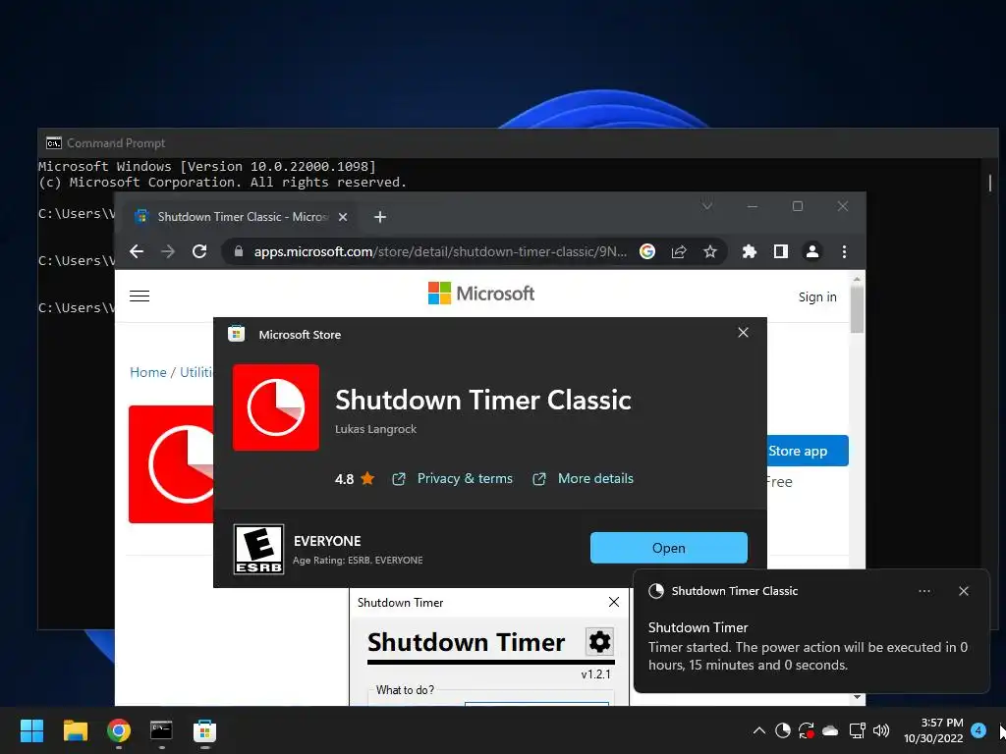This screenshot has height=754, width=1006.
Task: Close the Shutdown Timer window
Action: [x=614, y=602]
